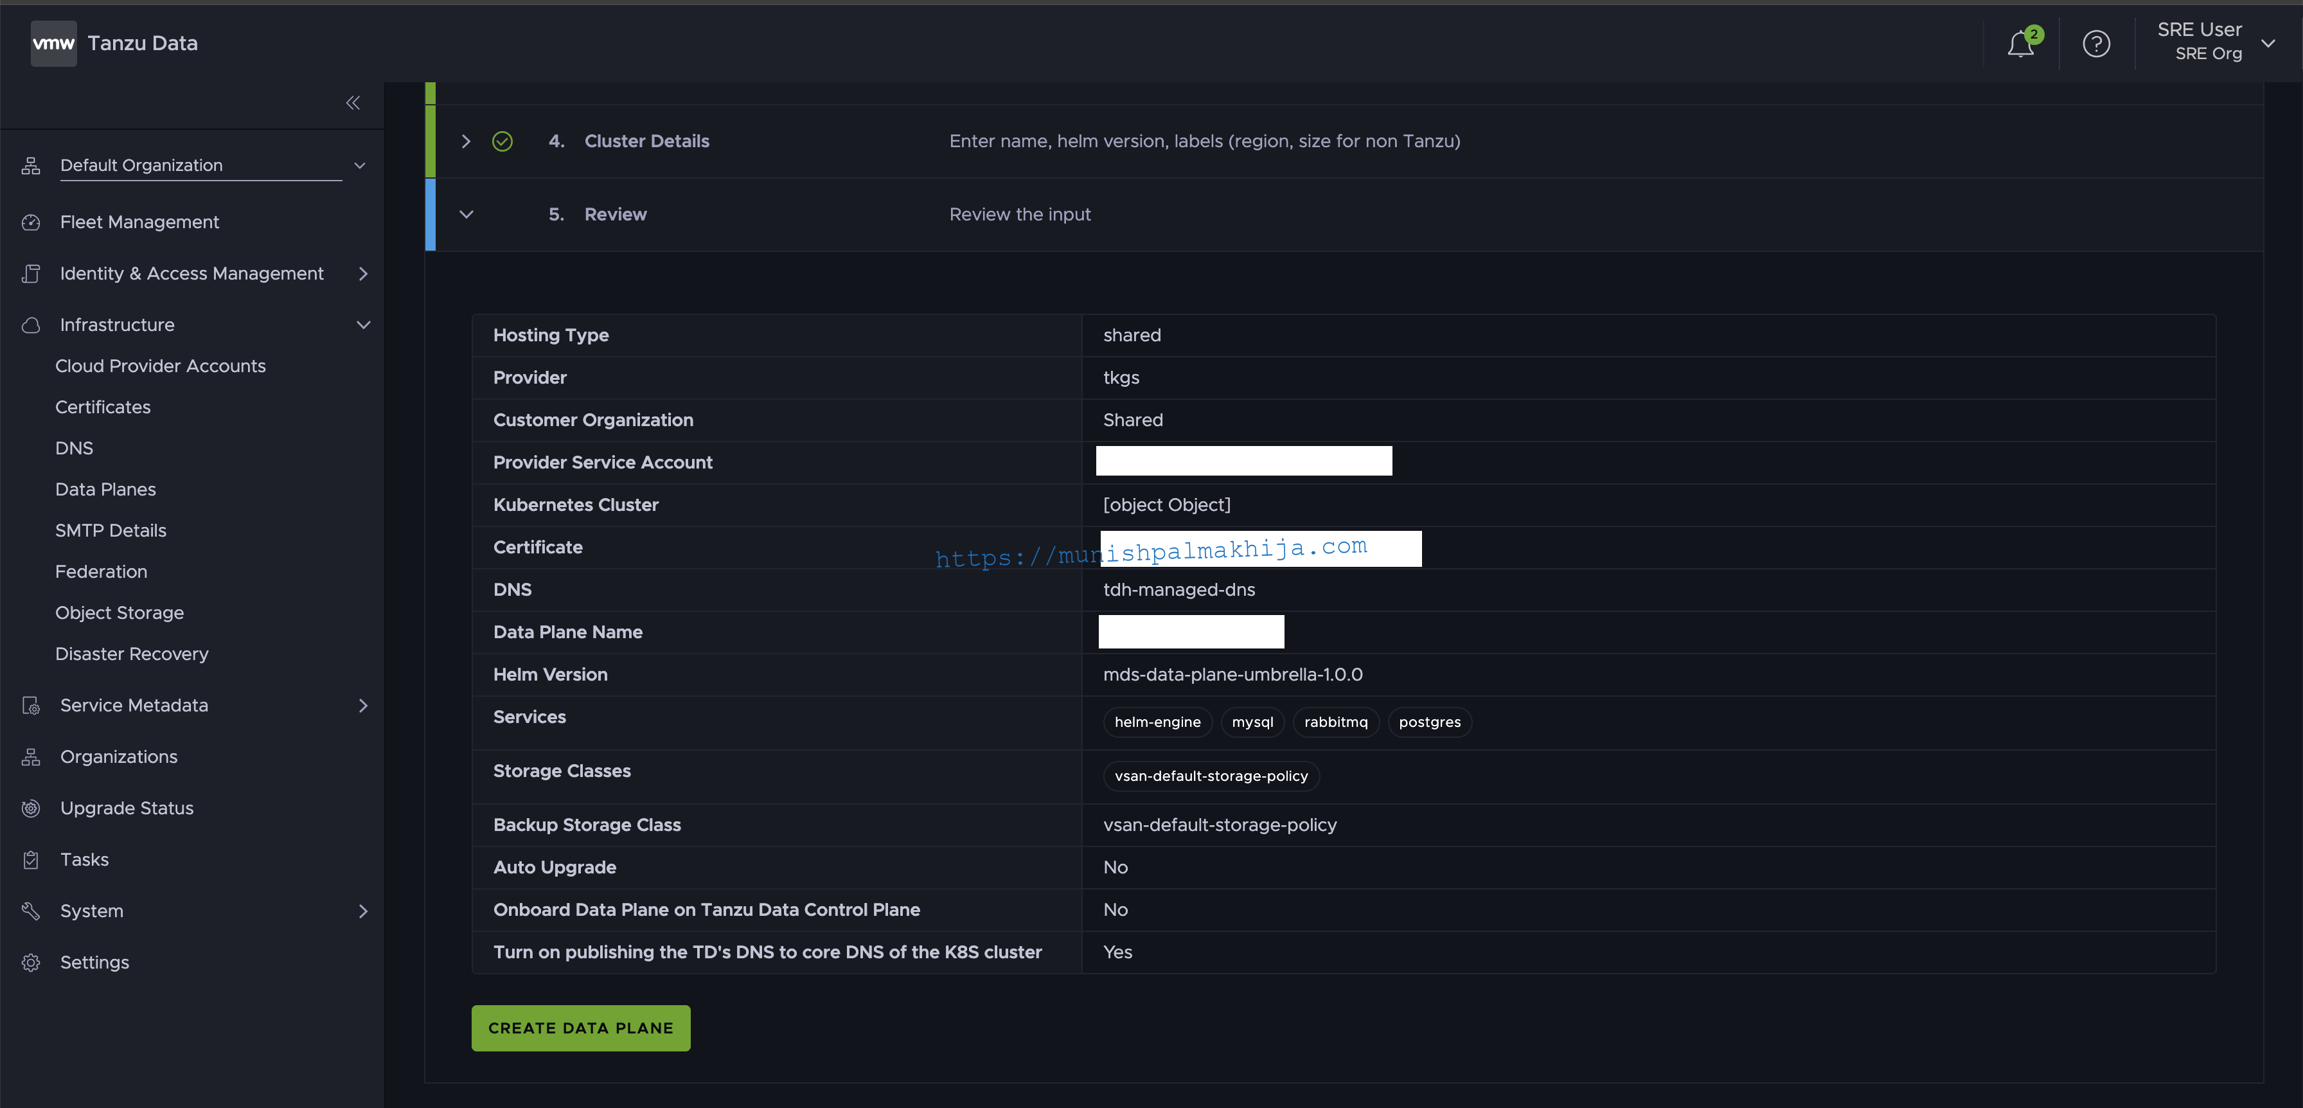Click the tdh-managed-dns value
The height and width of the screenshot is (1108, 2303).
[1179, 590]
